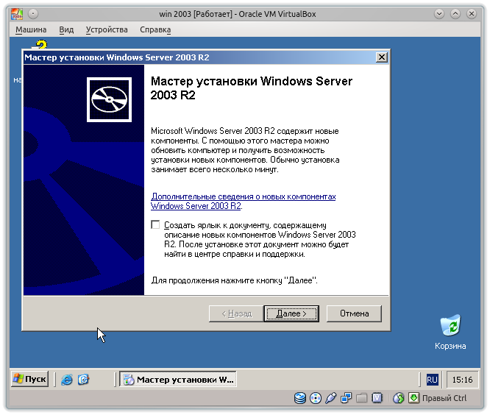Image resolution: width=490 pixels, height=415 pixels.
Task: Open the Корзина recycle bin icon
Action: (x=450, y=332)
